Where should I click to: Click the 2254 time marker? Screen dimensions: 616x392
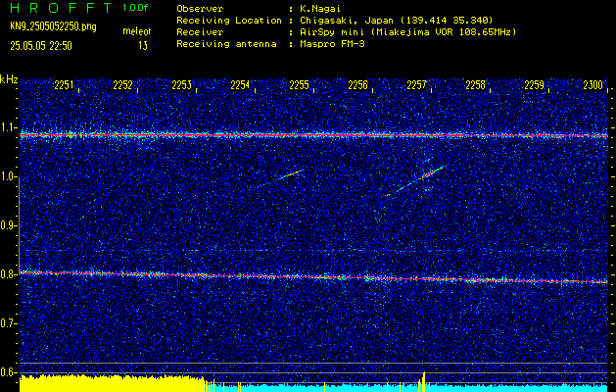click(x=240, y=85)
